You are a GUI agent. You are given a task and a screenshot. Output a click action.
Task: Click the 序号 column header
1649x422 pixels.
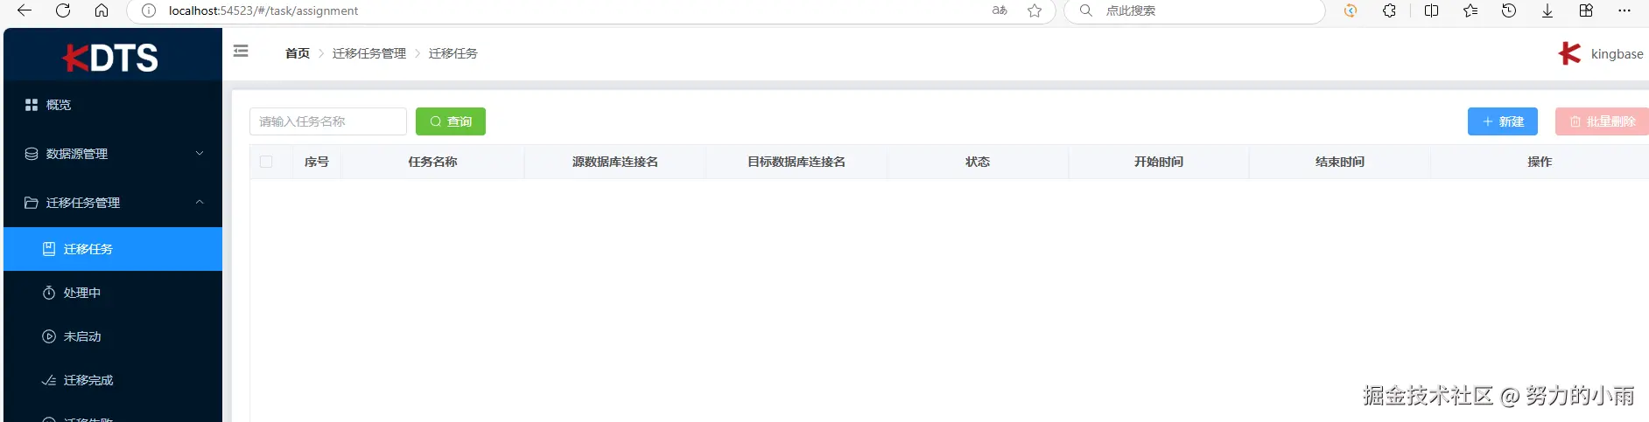[317, 162]
